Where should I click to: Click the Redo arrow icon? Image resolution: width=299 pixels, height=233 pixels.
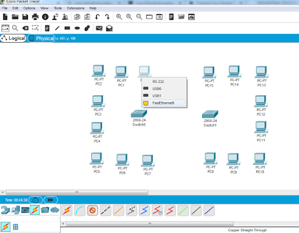(x=107, y=17)
